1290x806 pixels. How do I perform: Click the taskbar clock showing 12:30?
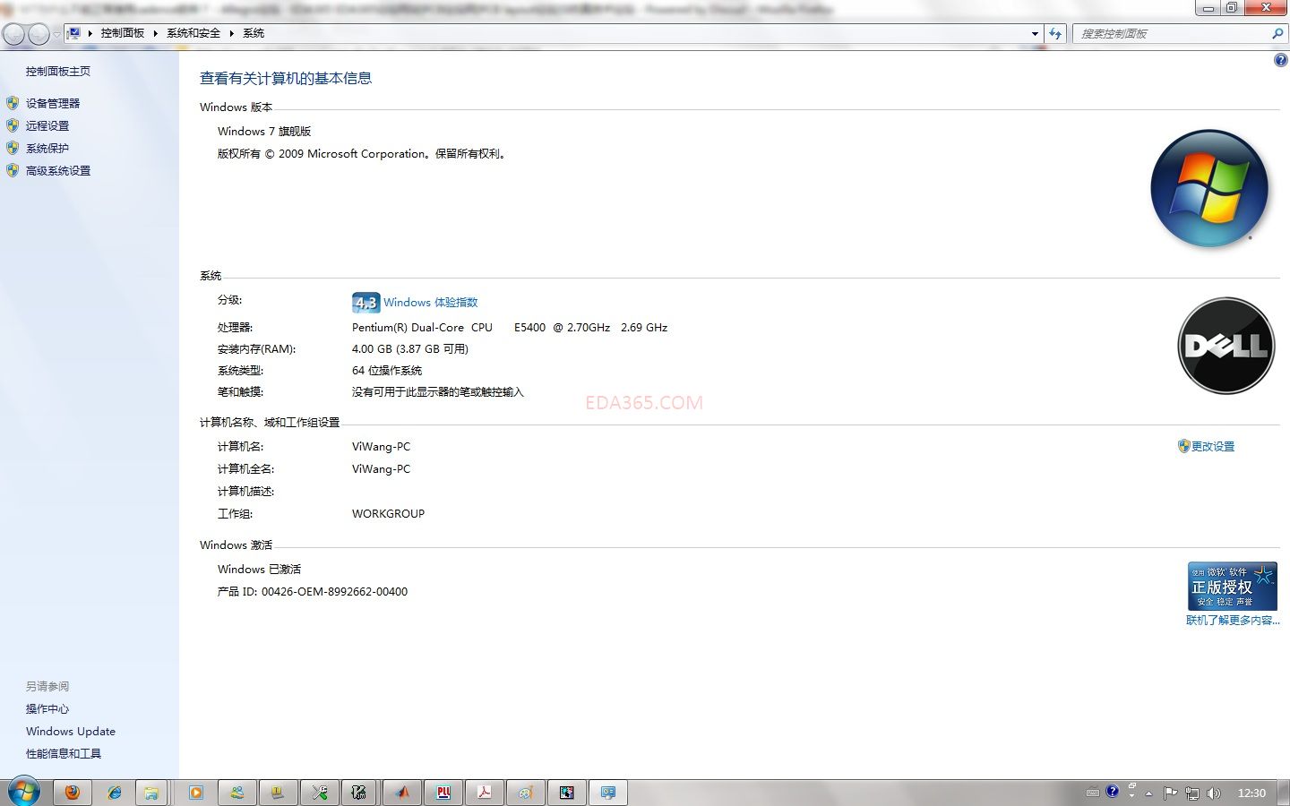pyautogui.click(x=1251, y=793)
